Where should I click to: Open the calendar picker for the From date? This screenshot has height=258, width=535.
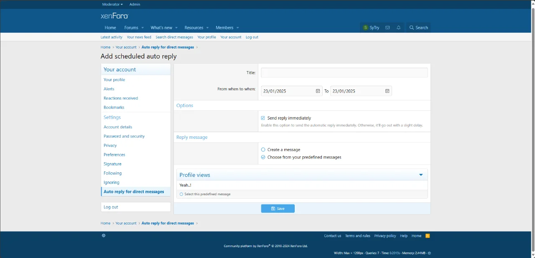tap(318, 91)
